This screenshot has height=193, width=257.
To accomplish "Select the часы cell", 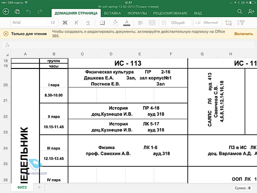I will click(x=54, y=66).
